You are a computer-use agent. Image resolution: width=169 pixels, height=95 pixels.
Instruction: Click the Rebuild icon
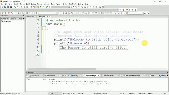47,7
